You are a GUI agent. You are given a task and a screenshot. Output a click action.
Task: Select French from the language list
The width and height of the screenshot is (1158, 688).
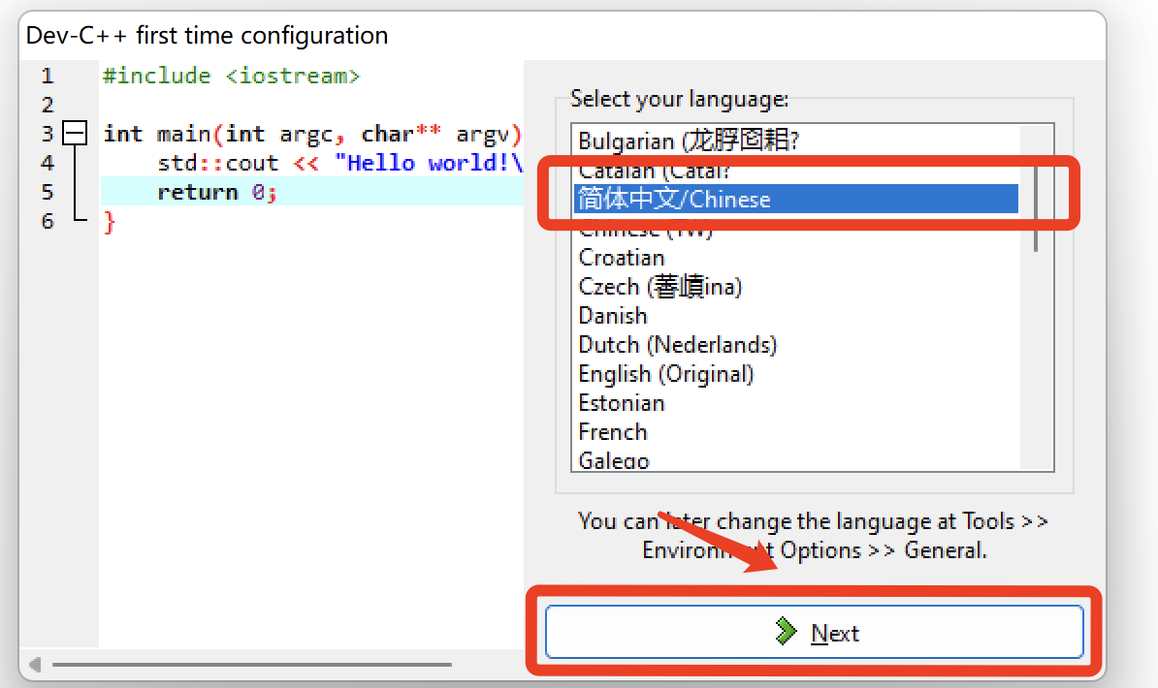pos(612,431)
